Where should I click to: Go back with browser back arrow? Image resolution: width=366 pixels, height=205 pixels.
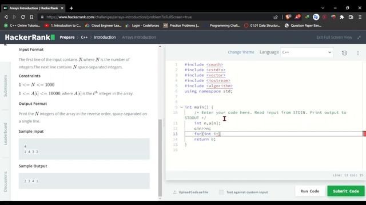(6, 17)
